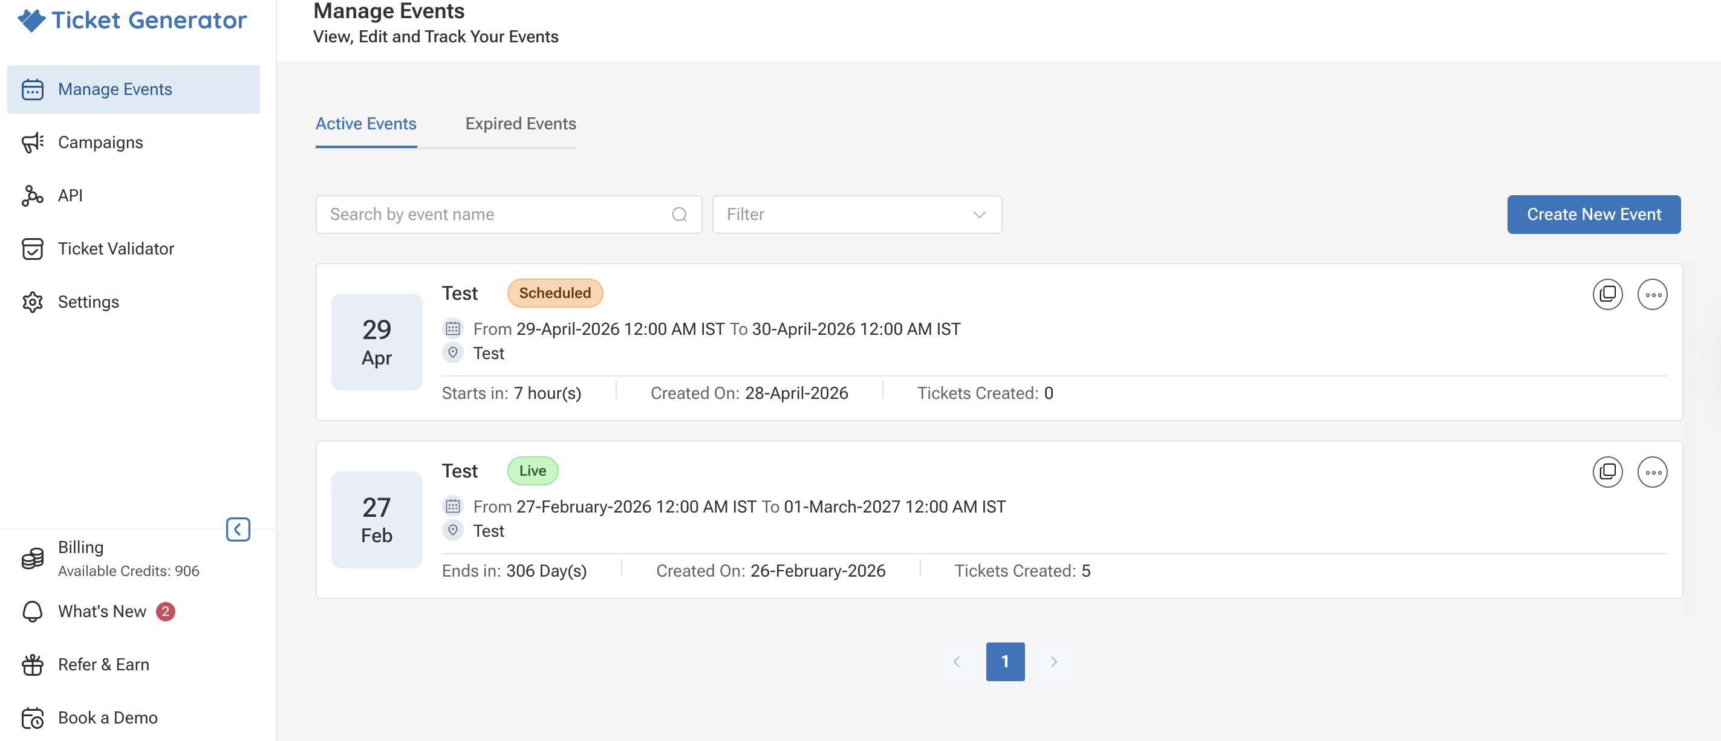Open Campaigns from the sidebar
1721x741 pixels.
coord(100,142)
